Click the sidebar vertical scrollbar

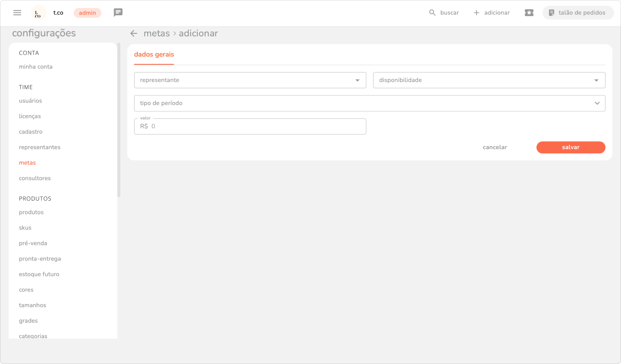click(x=119, y=120)
